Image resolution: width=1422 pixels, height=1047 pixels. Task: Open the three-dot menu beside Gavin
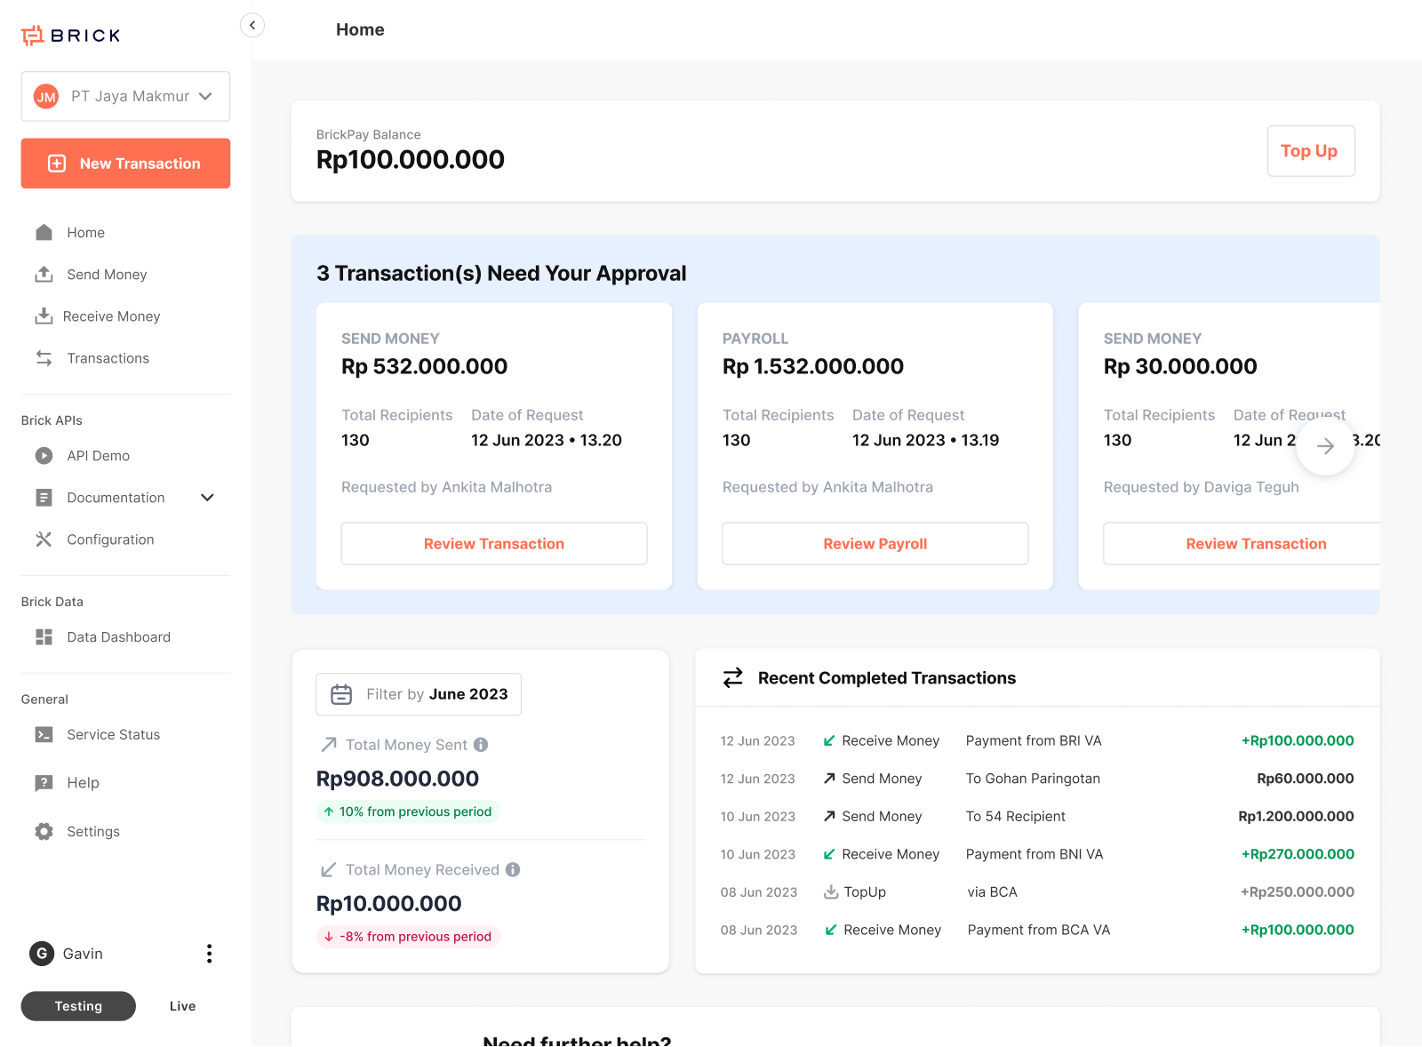[209, 953]
